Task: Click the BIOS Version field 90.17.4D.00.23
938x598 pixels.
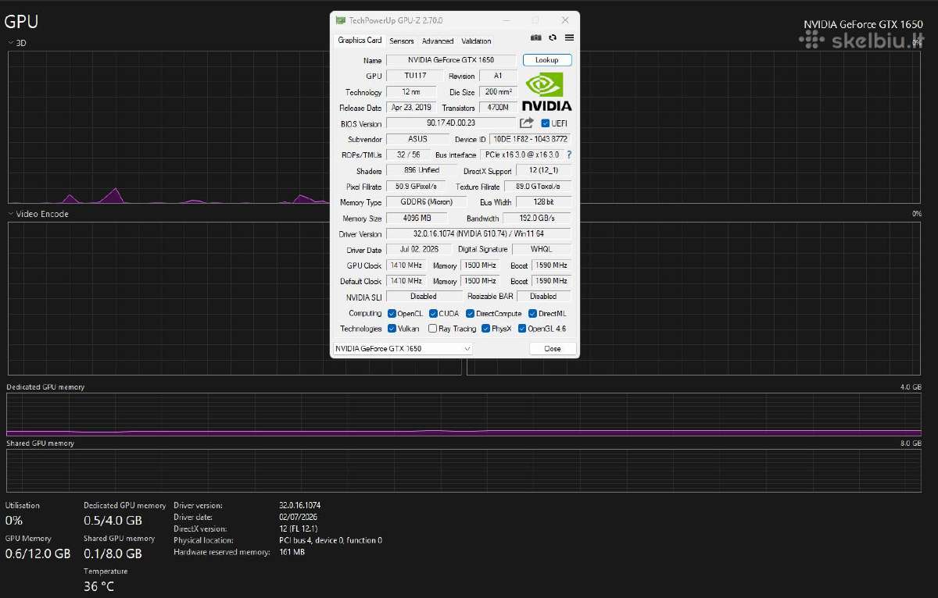Action: tap(451, 123)
